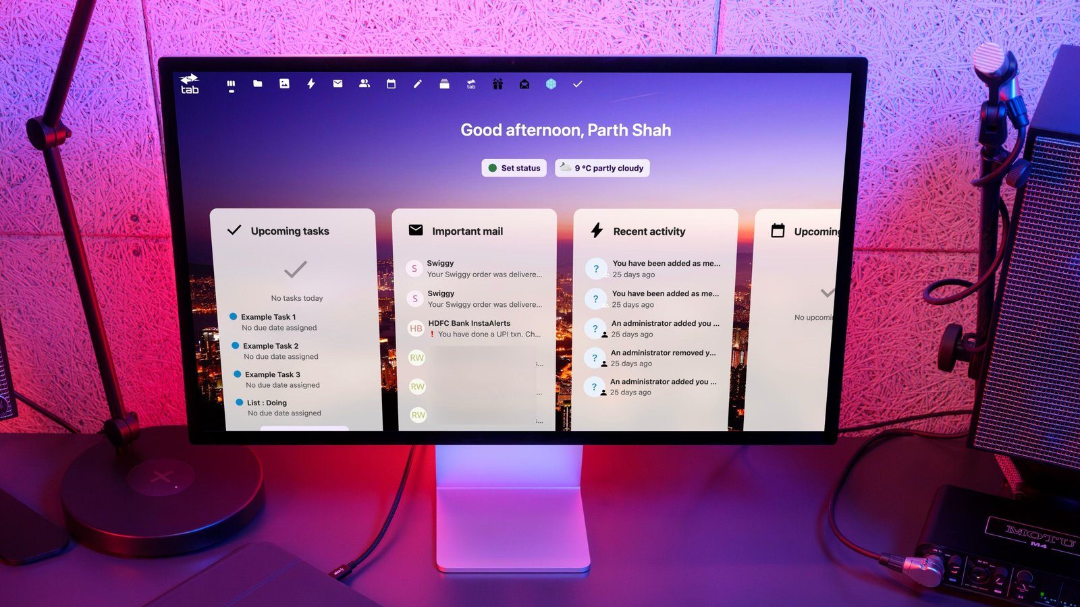
Task: Click the 'List : Doing' task title
Action: pyautogui.click(x=267, y=403)
